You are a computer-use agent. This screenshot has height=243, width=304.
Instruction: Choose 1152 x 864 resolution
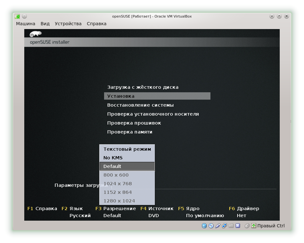(x=127, y=192)
